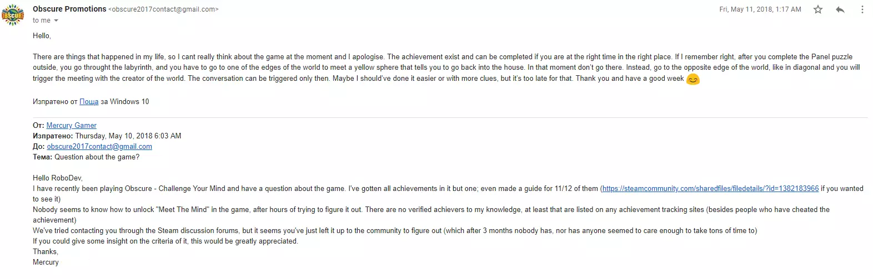873x279 pixels.
Task: Click the 'Thanks,' closing line
Action: pyautogui.click(x=46, y=252)
